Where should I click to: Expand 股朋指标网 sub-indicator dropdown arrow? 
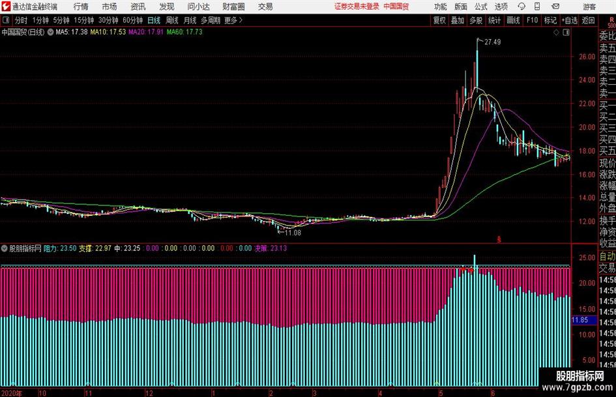click(5, 248)
